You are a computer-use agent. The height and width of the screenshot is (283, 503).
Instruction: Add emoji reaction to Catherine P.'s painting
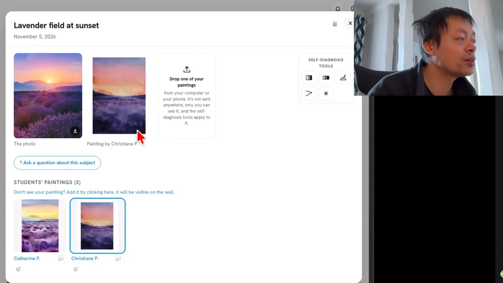tap(18, 269)
